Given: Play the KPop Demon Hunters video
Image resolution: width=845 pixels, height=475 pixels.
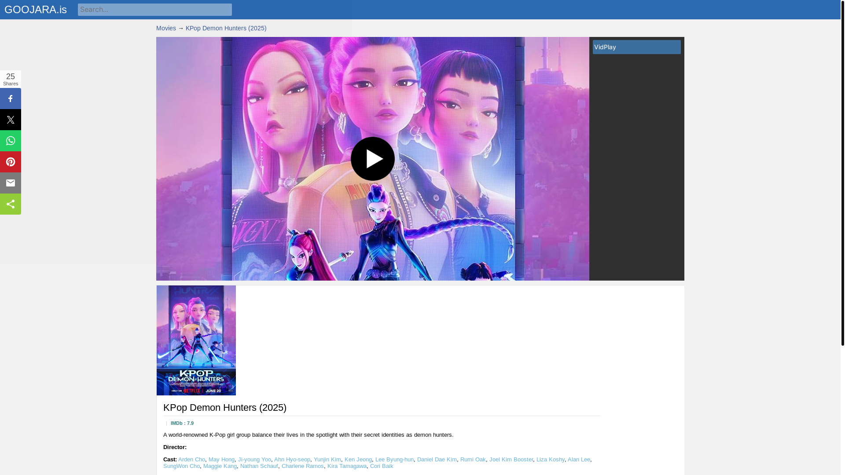Looking at the screenshot, I should tap(372, 159).
